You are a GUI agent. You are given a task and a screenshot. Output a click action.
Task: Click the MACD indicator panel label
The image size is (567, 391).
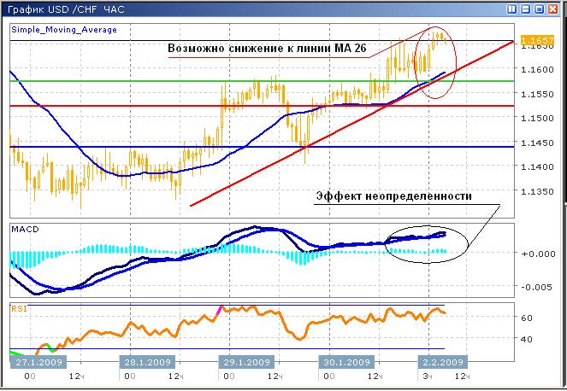[24, 230]
